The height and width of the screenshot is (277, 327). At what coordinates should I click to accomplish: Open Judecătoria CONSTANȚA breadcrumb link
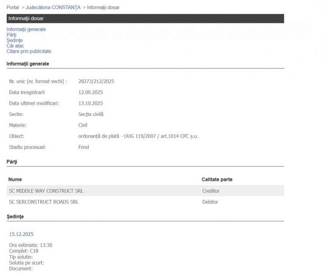(53, 8)
